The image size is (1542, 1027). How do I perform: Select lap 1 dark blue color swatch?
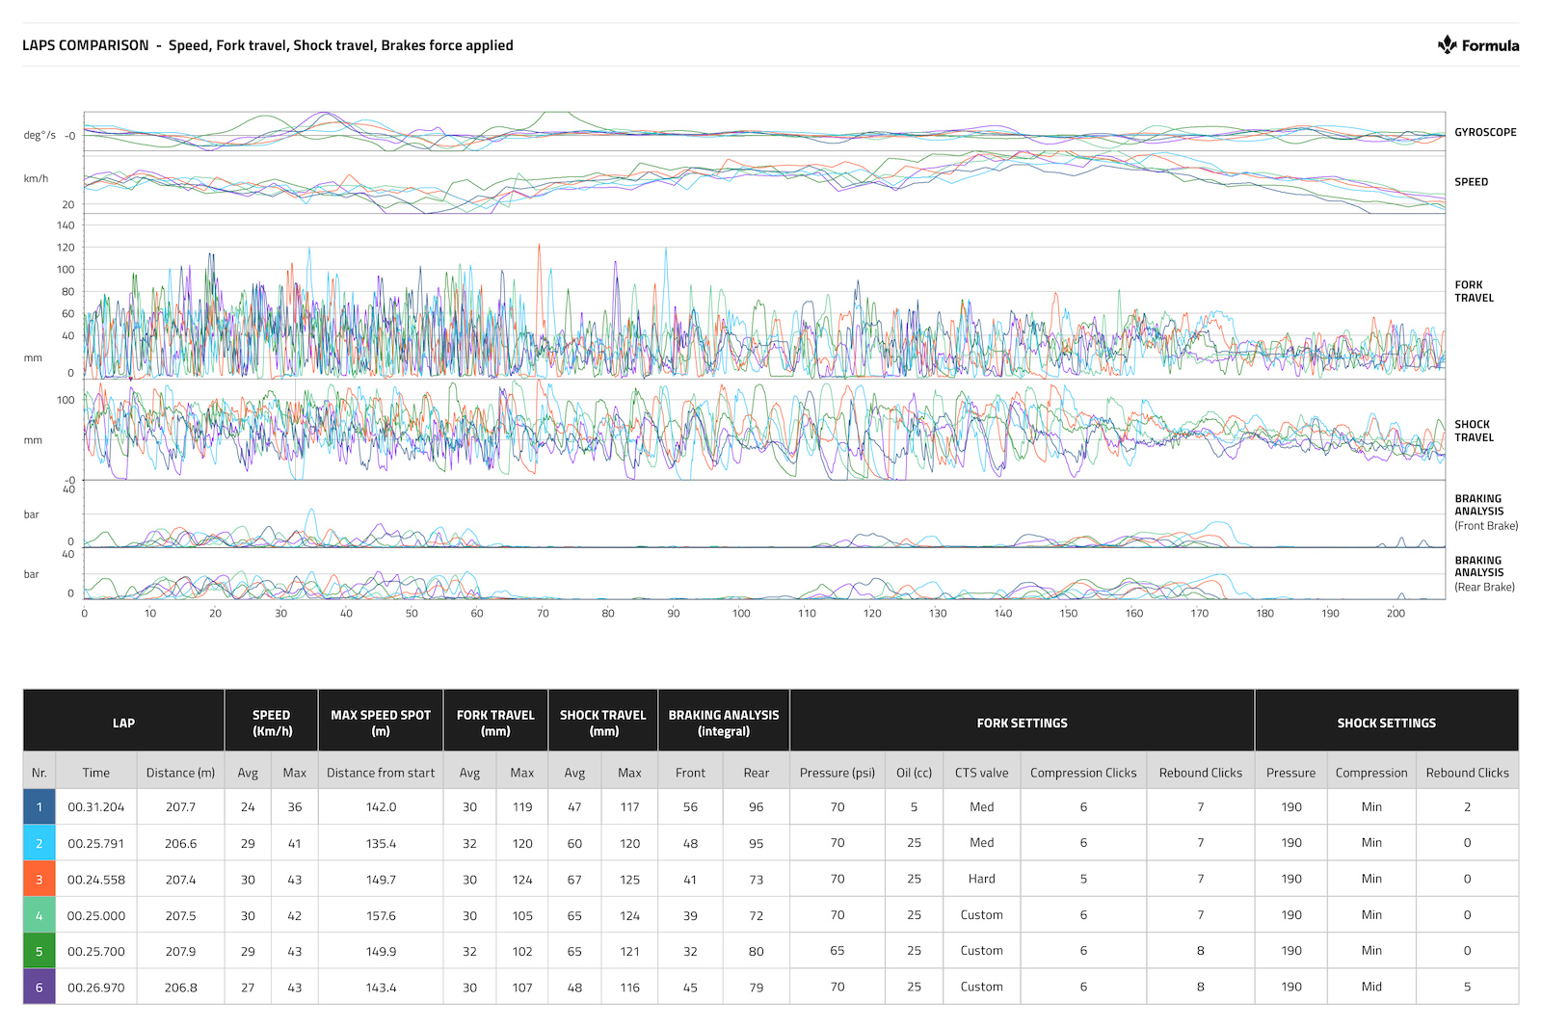click(40, 807)
